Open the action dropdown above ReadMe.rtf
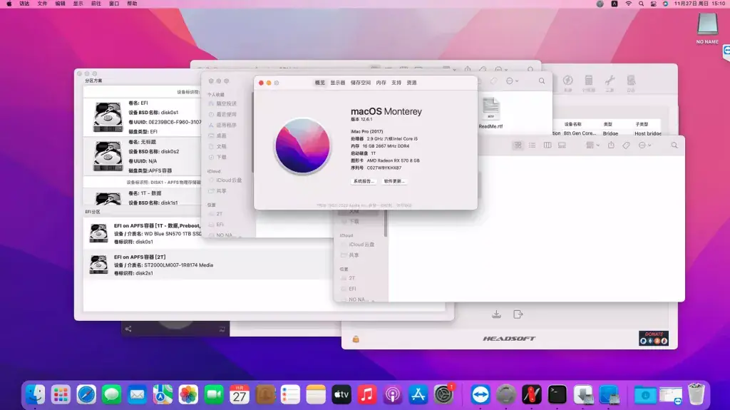This screenshot has height=410, width=730. [512, 81]
